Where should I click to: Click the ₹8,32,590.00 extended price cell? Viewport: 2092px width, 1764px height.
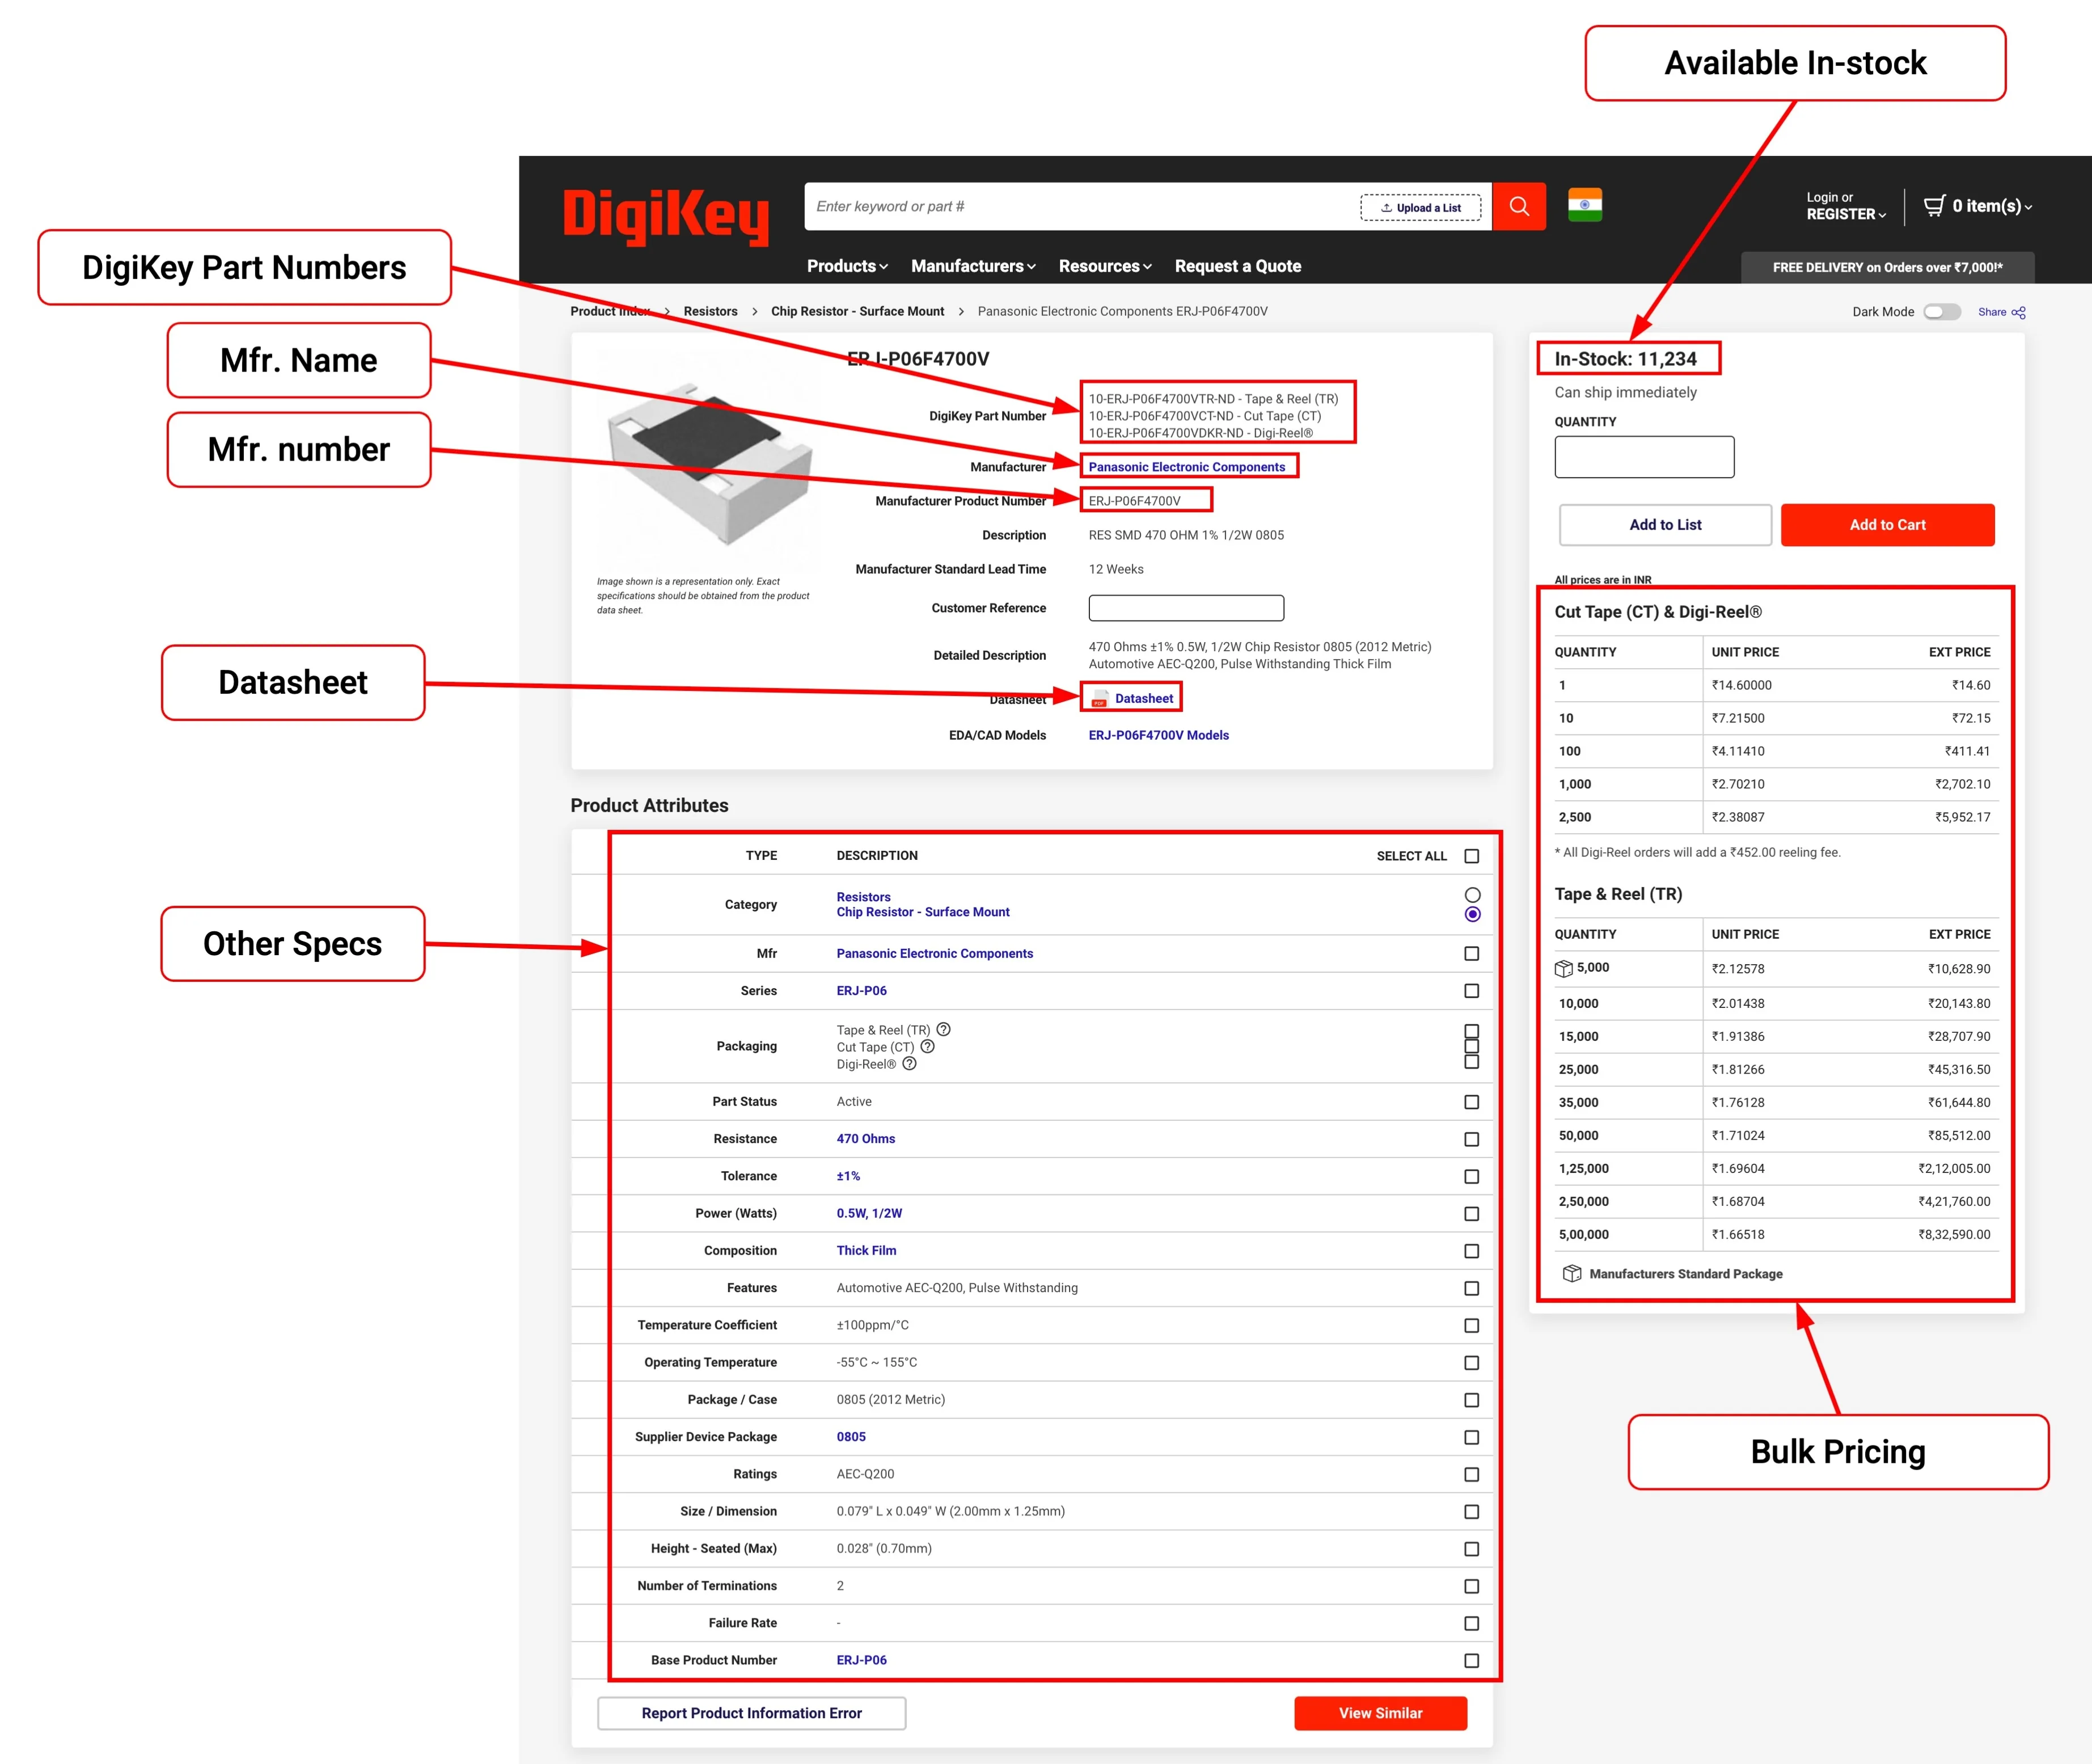click(x=1953, y=1234)
